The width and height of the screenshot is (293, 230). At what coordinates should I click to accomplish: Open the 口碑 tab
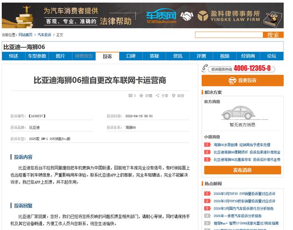[x=131, y=56]
